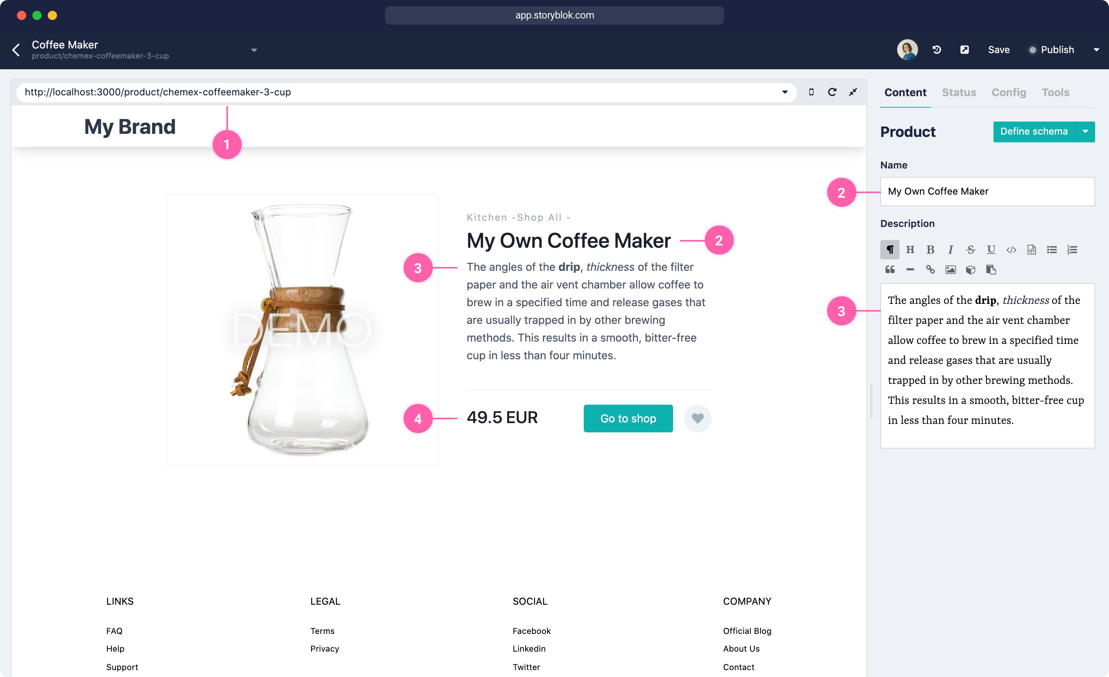Switch to the Config tab
Viewport: 1109px width, 677px height.
pos(1008,92)
